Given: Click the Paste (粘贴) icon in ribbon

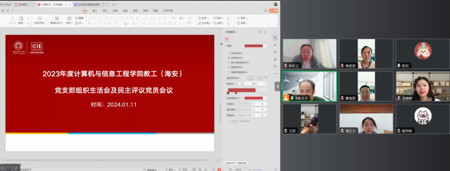Looking at the screenshot, I should coord(21,18).
